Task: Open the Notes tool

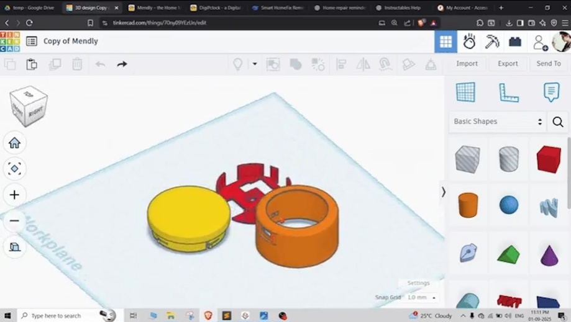Action: [551, 92]
